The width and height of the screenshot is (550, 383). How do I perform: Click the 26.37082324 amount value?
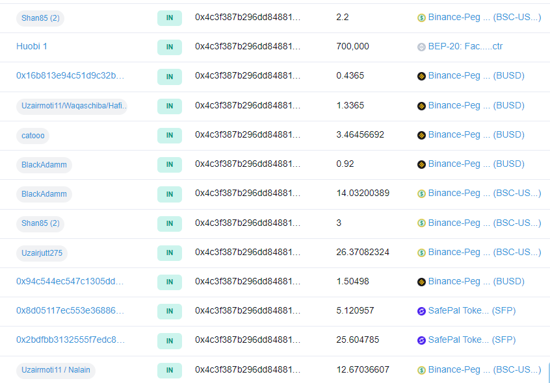363,252
